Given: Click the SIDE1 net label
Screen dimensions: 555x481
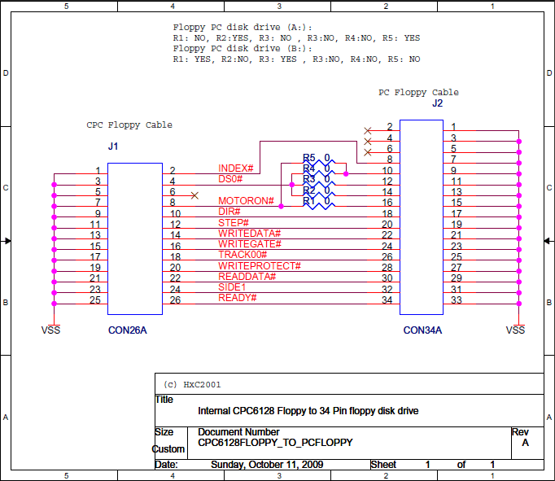Looking at the screenshot, I should click(232, 287).
